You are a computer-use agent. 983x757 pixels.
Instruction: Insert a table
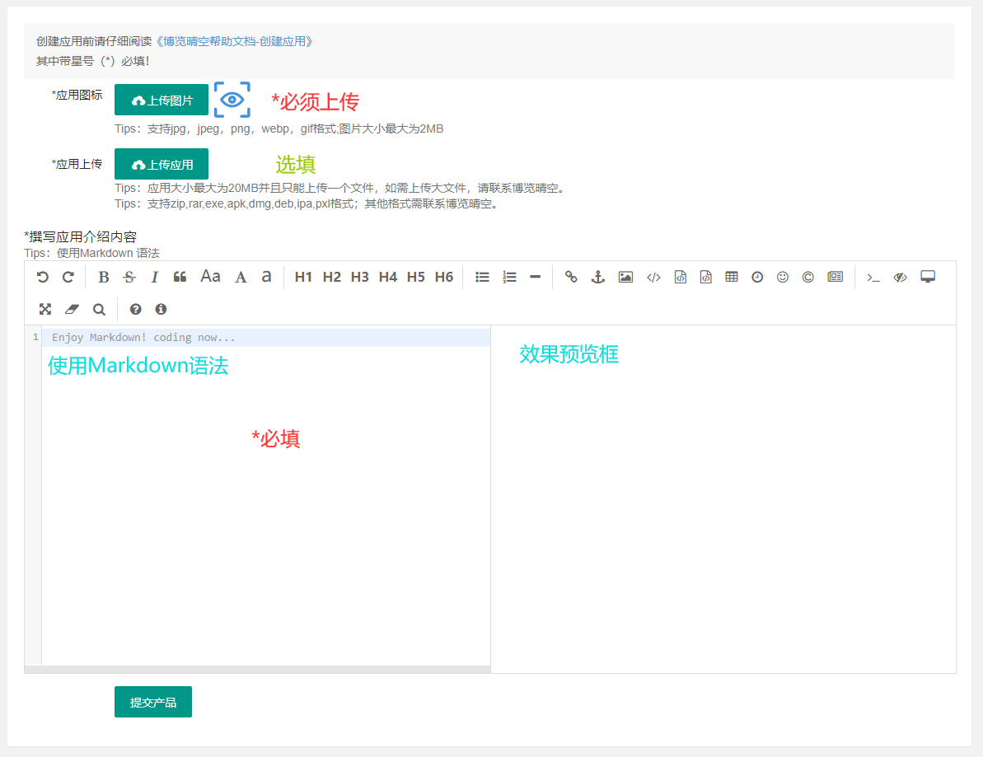click(732, 277)
